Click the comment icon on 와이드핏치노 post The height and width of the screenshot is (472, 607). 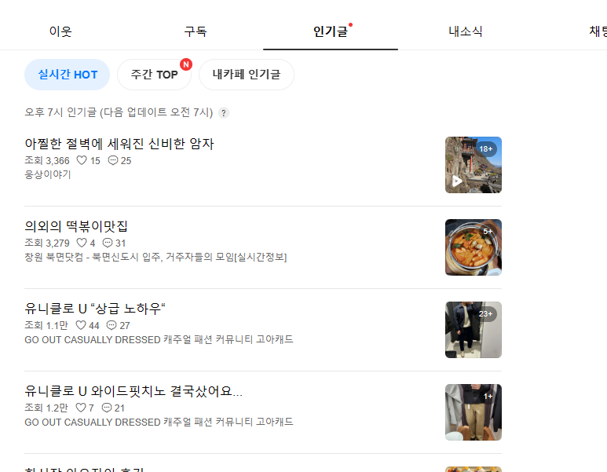pos(107,408)
